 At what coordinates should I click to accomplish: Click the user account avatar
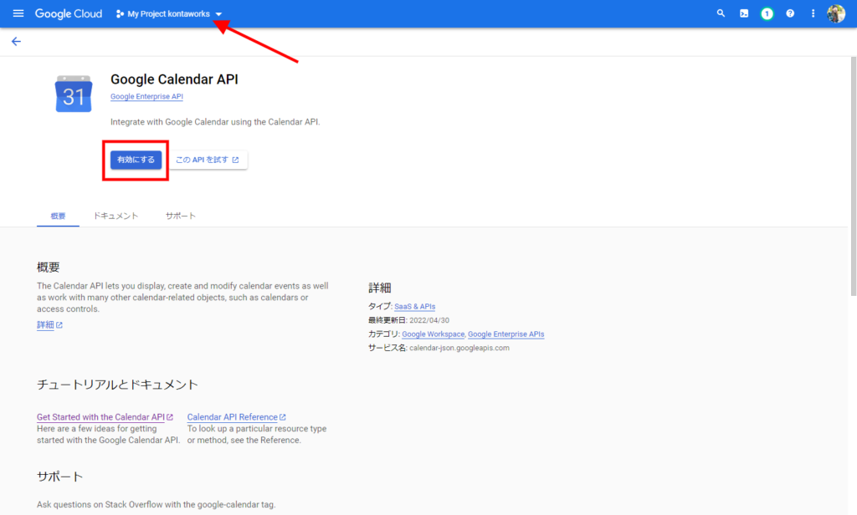(836, 13)
